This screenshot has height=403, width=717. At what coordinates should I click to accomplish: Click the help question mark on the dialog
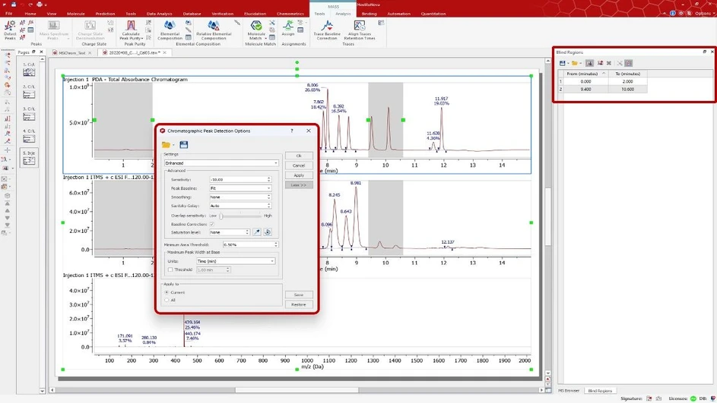[x=292, y=131]
